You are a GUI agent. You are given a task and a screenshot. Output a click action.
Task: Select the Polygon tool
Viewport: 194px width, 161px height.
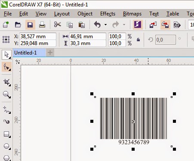tap(6, 158)
